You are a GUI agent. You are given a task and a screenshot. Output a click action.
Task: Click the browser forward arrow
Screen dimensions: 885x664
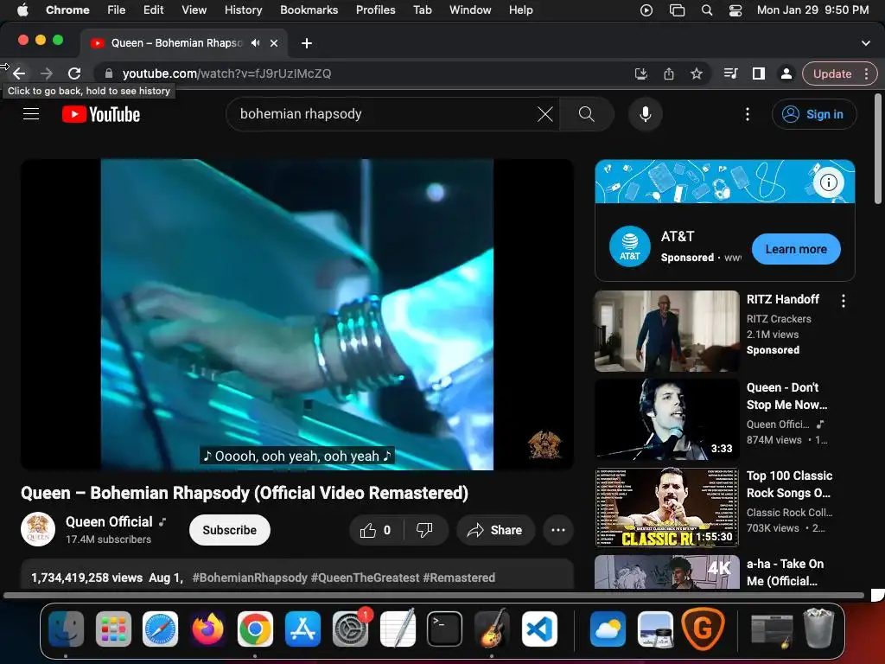point(47,73)
